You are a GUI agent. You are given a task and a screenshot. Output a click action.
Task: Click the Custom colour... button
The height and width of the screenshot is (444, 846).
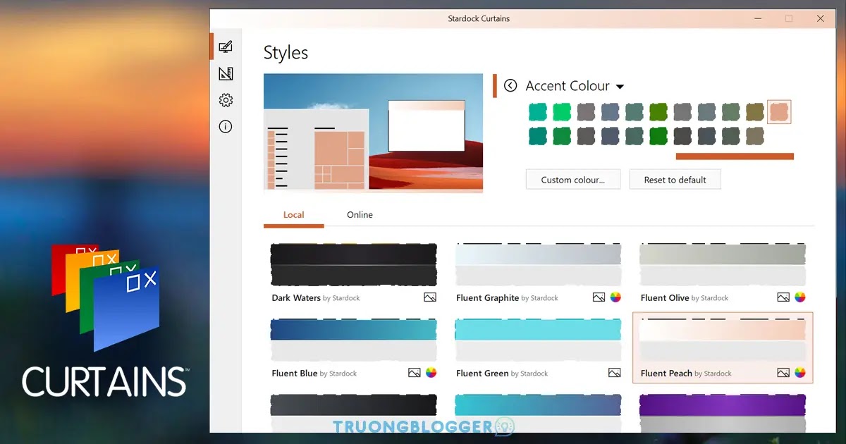pos(573,180)
